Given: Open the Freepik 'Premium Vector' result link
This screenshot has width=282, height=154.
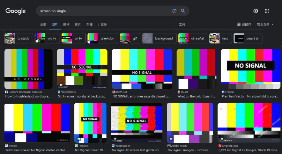Looking at the screenshot, I should tap(250, 96).
